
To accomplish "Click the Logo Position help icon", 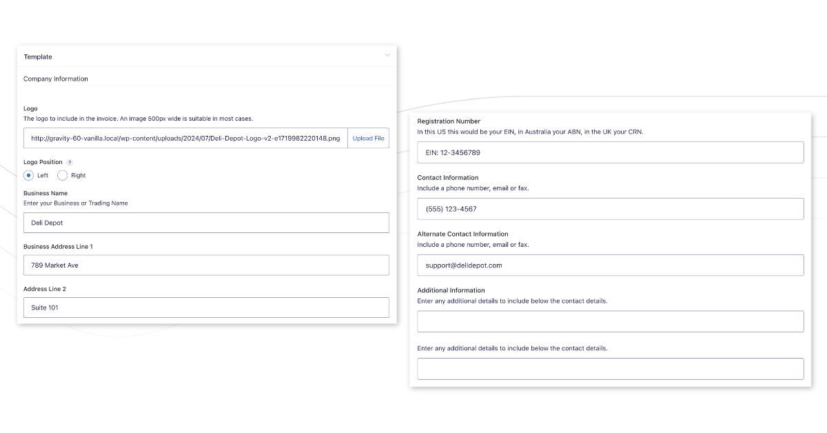I will click(x=70, y=163).
